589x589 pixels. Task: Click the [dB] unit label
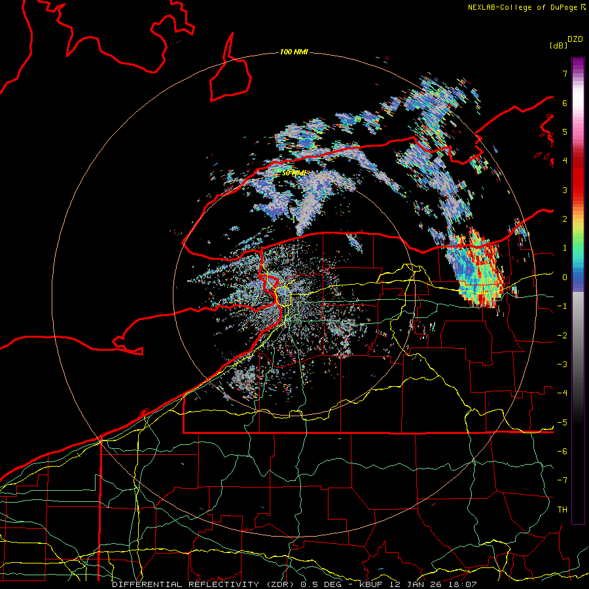[558, 45]
